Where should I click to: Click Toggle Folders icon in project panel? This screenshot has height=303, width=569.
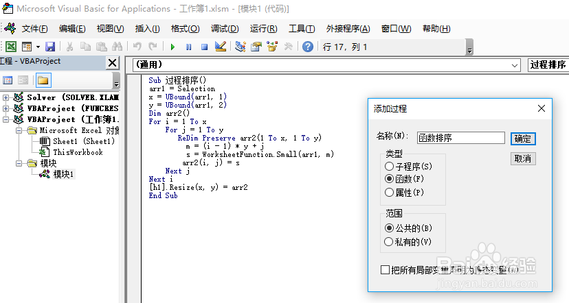point(43,80)
